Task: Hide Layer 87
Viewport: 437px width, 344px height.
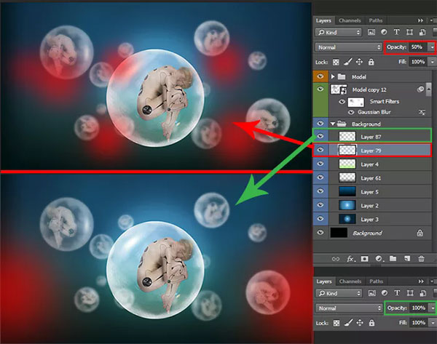Action: coord(320,136)
